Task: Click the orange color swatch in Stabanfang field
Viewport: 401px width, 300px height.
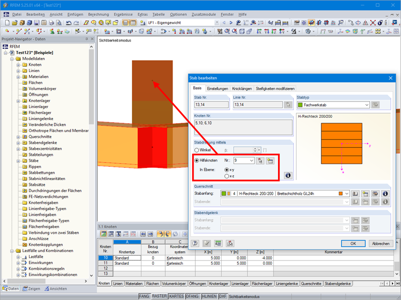Action: tap(341, 194)
